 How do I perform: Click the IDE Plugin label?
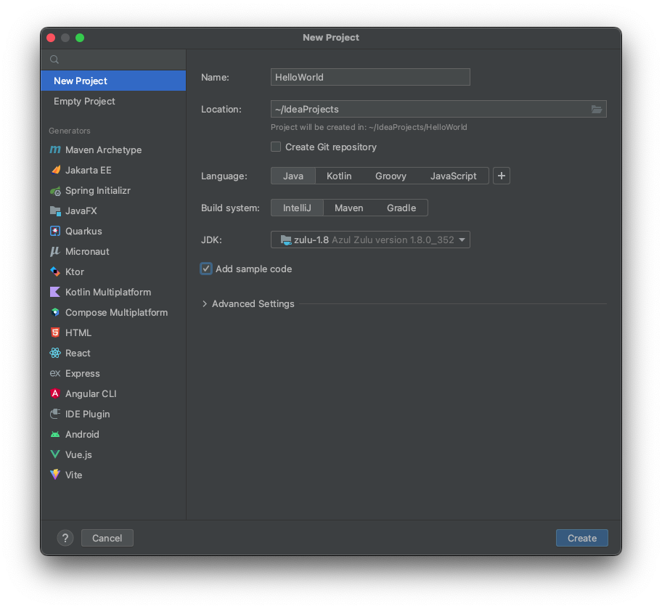87,414
